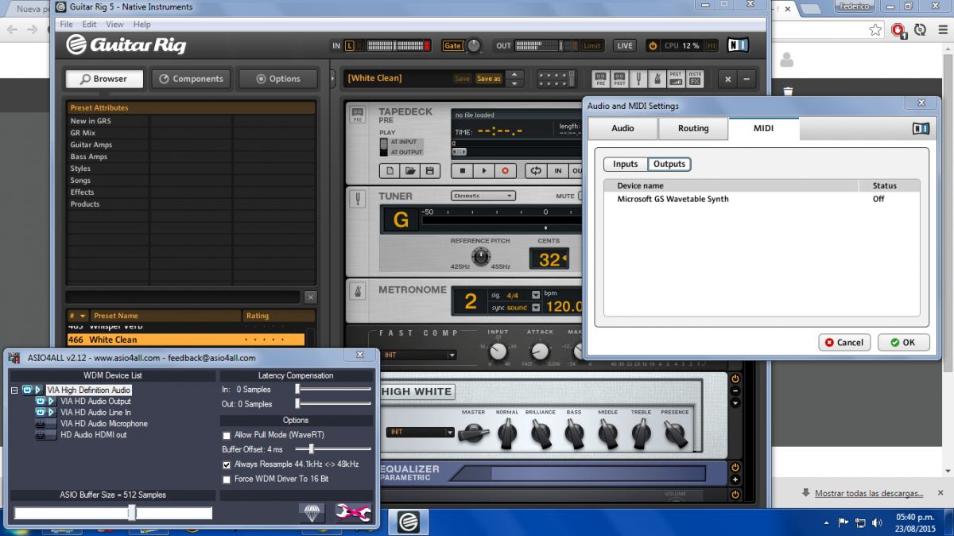
Task: Open the tuner mode Chromatic dropdown
Action: [x=483, y=196]
